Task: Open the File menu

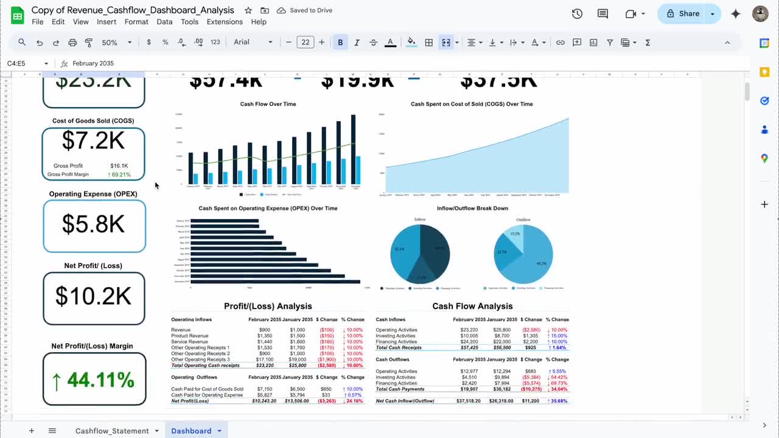Action: click(x=38, y=22)
